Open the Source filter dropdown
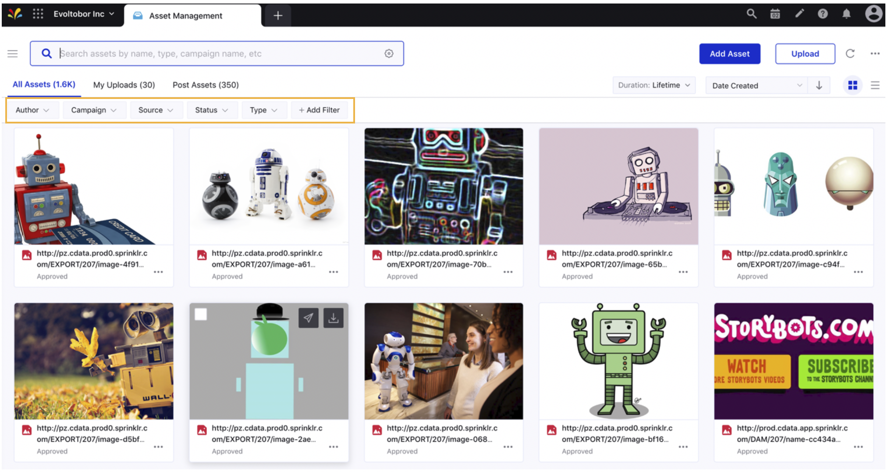 tap(156, 110)
